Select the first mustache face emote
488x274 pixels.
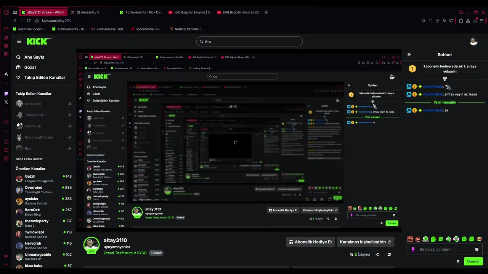[410, 239]
